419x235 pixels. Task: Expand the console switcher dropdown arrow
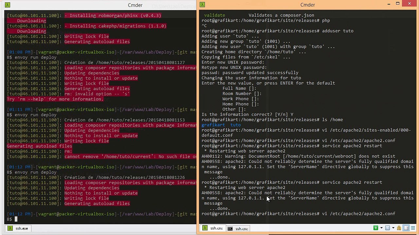tap(393, 228)
